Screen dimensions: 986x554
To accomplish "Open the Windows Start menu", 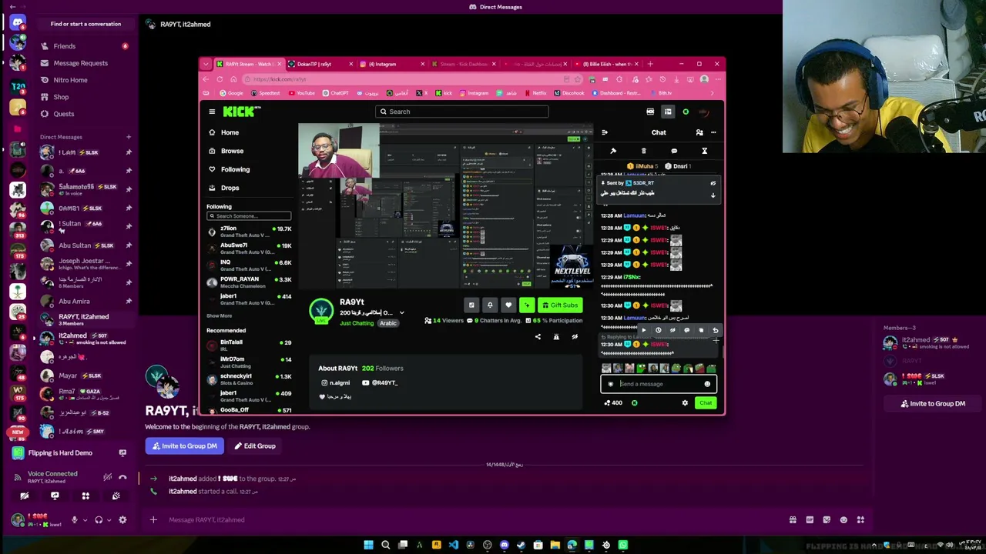I will point(368,546).
